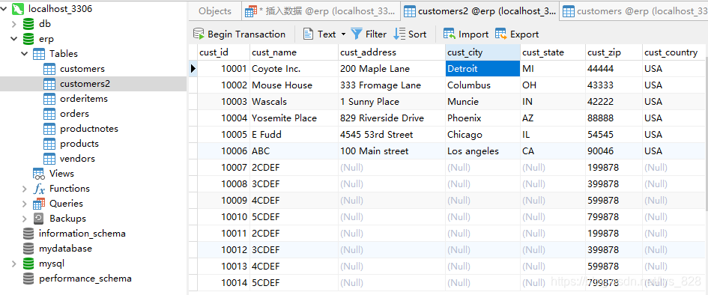Image resolution: width=708 pixels, height=295 pixels.
Task: Click the Import button label
Action: coord(473,34)
